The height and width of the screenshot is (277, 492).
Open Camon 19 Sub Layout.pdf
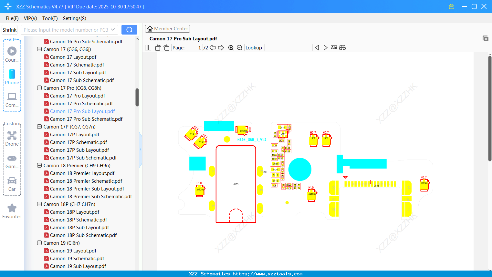click(x=78, y=266)
